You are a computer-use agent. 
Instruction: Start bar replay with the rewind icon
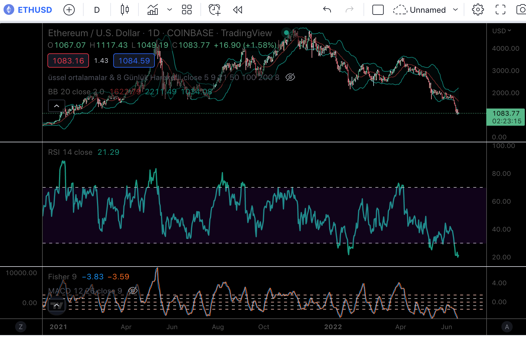(x=238, y=10)
